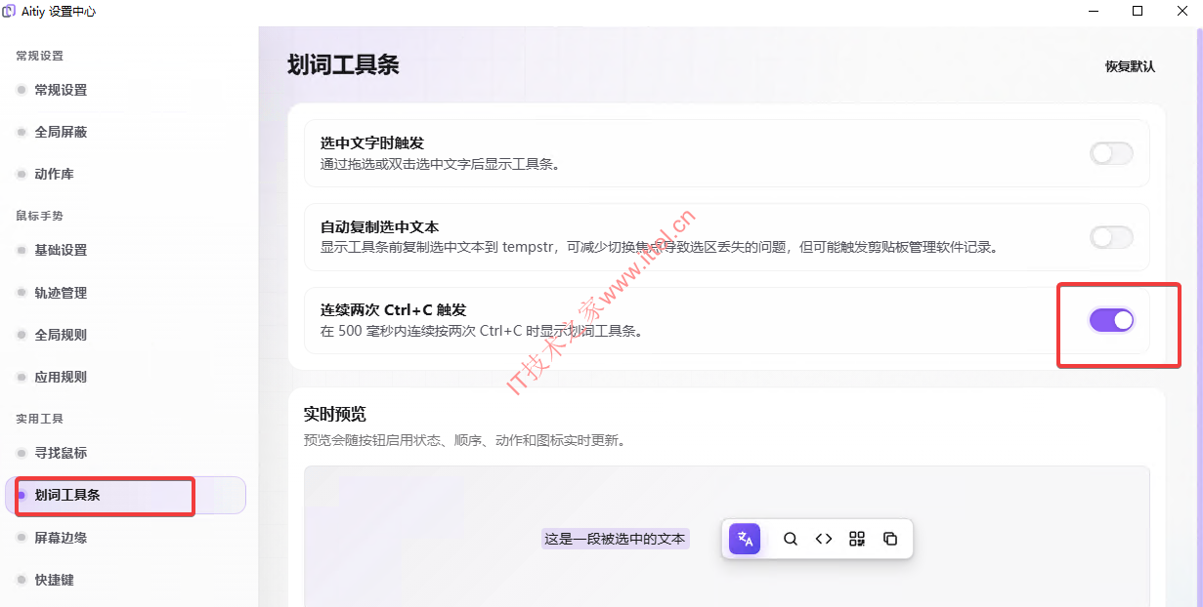The width and height of the screenshot is (1203, 607).
Task: Click the copy icon in preview toolbar
Action: click(890, 539)
